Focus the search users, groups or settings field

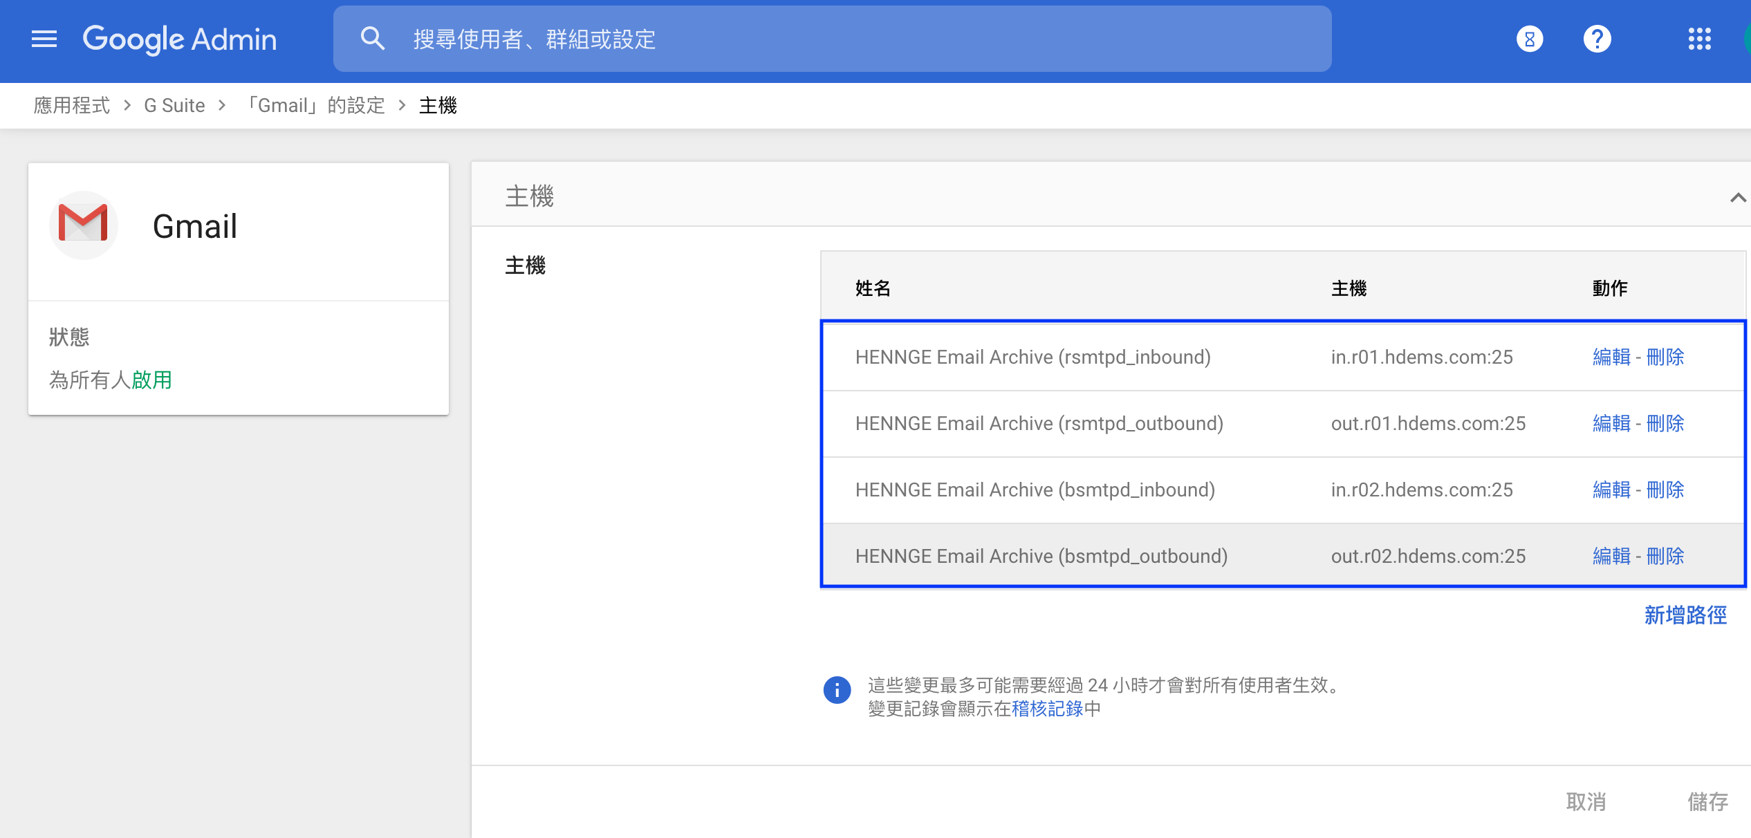833,39
